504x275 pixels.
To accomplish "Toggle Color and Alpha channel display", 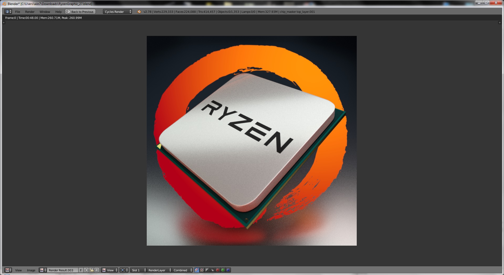I will pos(197,270).
